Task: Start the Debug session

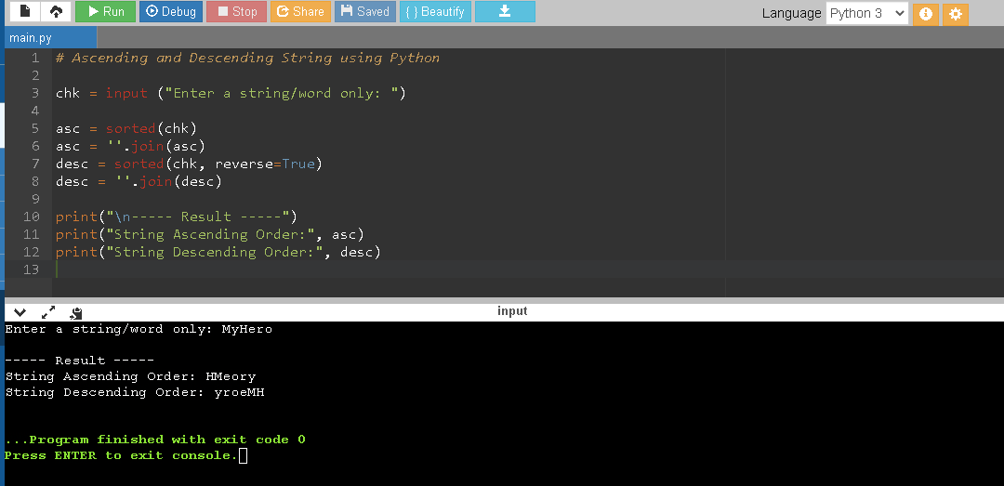Action: [171, 11]
